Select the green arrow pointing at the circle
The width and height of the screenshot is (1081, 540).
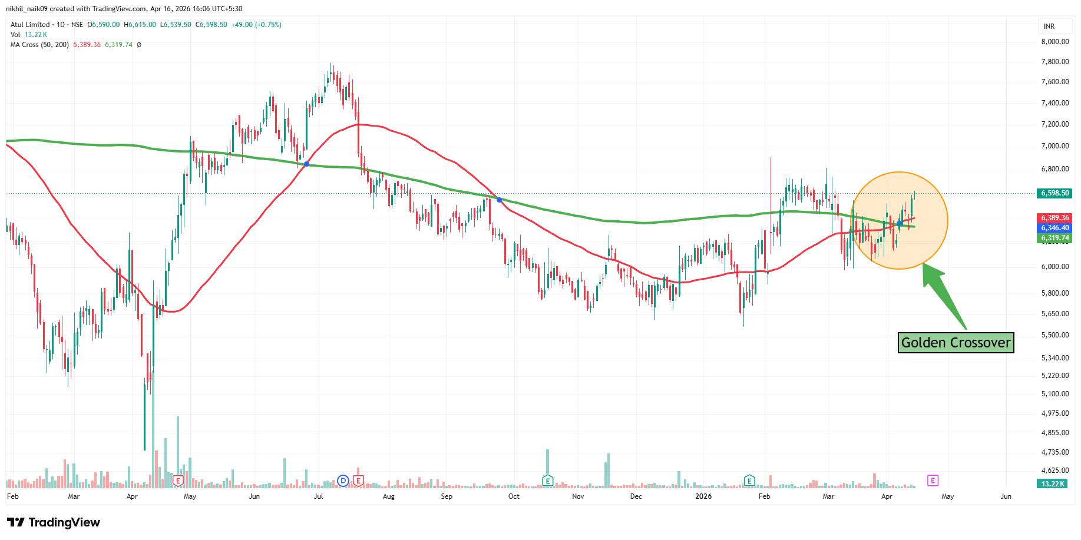coord(943,296)
